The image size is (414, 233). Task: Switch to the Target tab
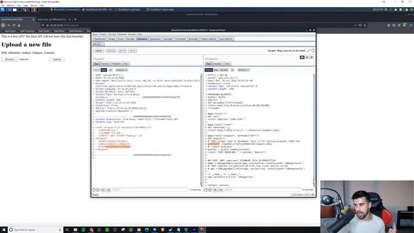pyautogui.click(x=112, y=39)
